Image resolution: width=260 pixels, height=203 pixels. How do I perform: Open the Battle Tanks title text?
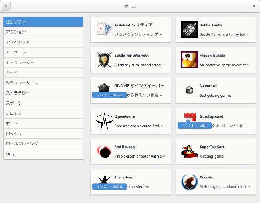coord(211,25)
